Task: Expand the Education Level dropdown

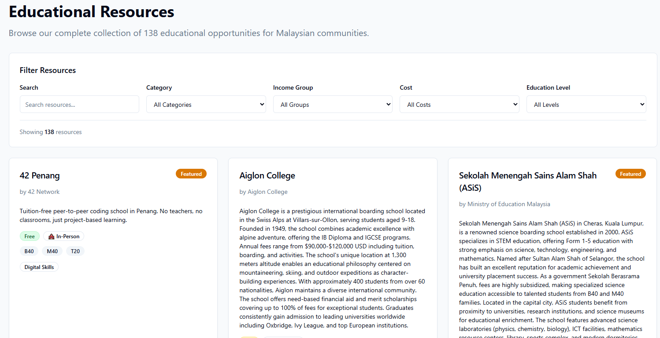Action: [x=586, y=105]
